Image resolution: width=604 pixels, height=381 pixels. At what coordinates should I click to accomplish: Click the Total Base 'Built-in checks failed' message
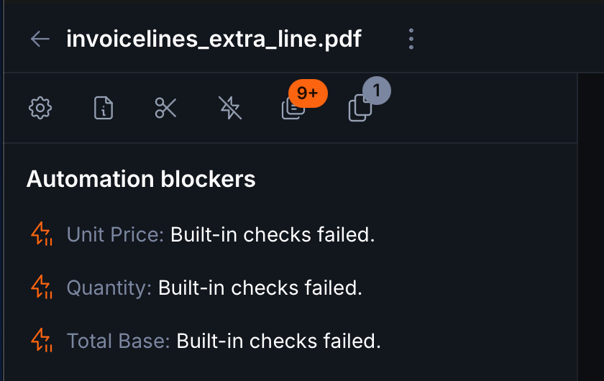tap(278, 340)
